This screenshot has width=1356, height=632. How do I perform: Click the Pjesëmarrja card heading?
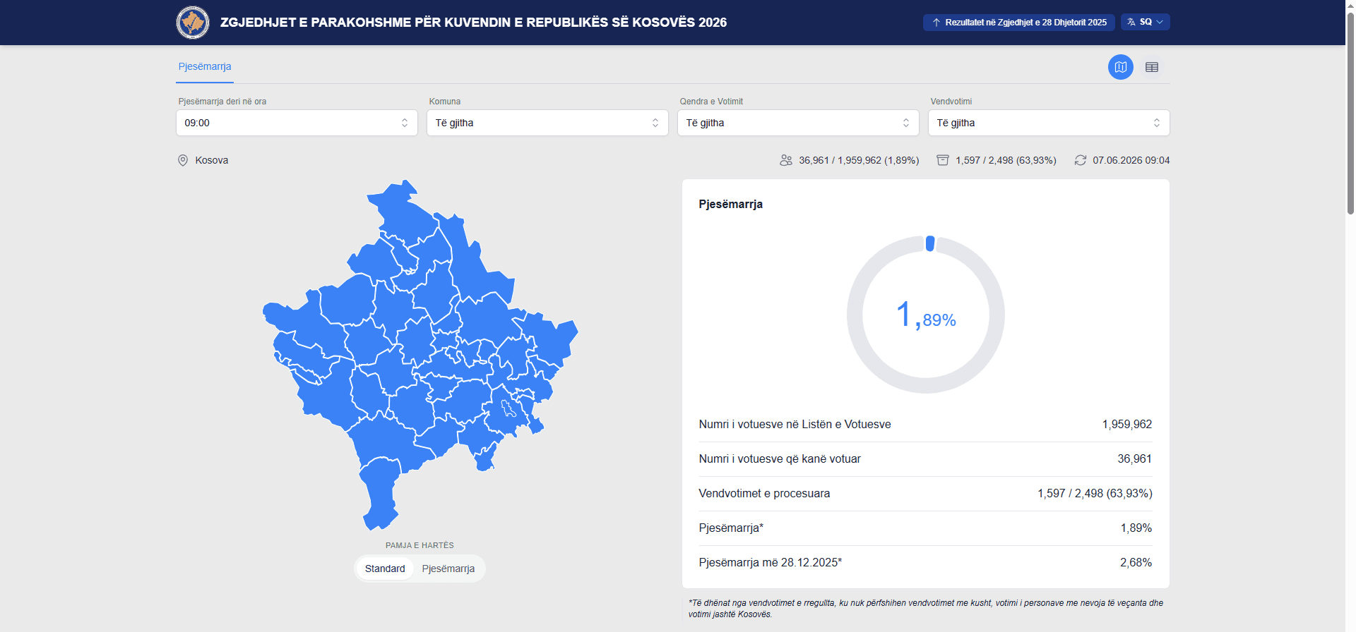pos(731,204)
